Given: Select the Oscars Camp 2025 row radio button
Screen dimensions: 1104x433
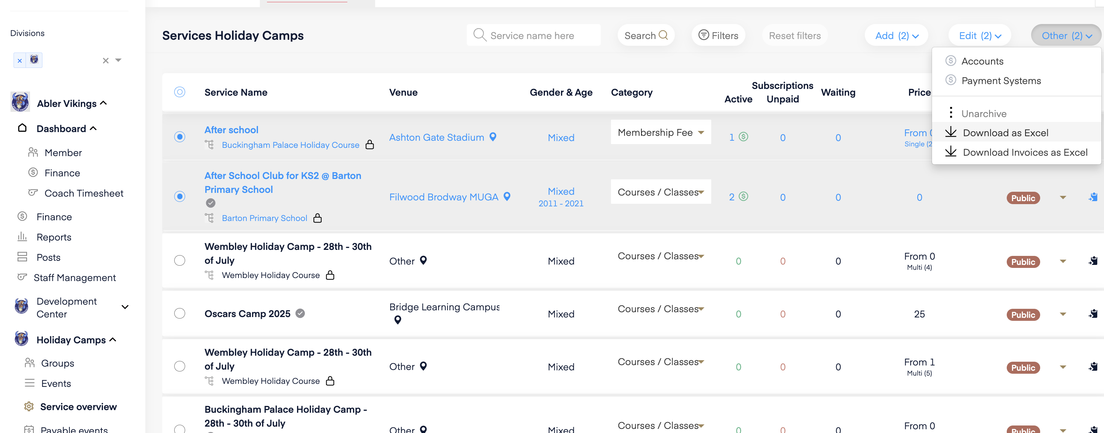Looking at the screenshot, I should (x=179, y=314).
